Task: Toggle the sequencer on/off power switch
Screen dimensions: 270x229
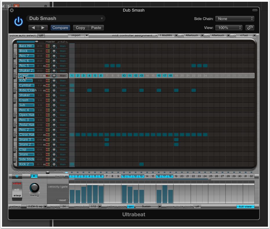Action: point(17,176)
